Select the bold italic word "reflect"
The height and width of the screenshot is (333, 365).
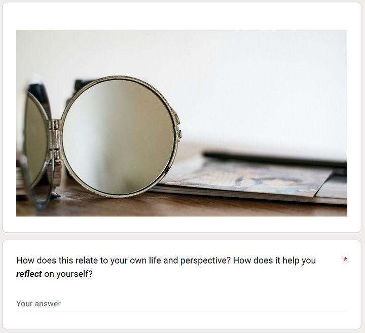[x=29, y=274]
